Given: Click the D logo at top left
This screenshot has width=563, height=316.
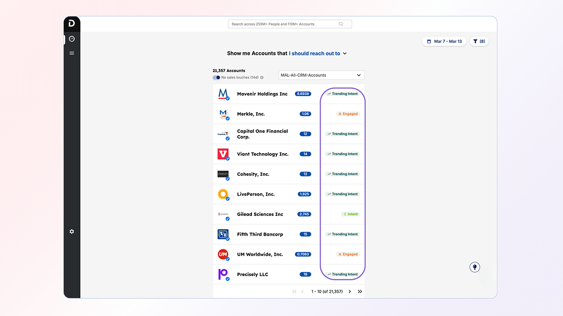Looking at the screenshot, I should point(72,24).
